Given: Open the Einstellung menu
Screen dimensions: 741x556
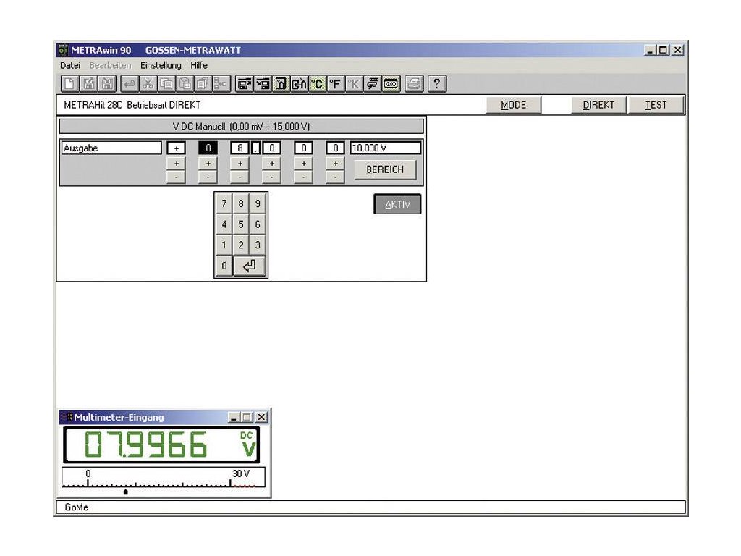Looking at the screenshot, I should tap(161, 65).
